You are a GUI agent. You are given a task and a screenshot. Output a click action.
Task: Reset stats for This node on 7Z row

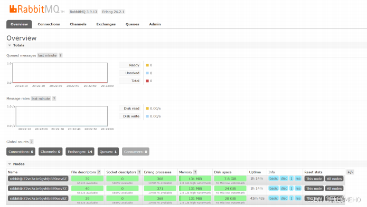314,189
